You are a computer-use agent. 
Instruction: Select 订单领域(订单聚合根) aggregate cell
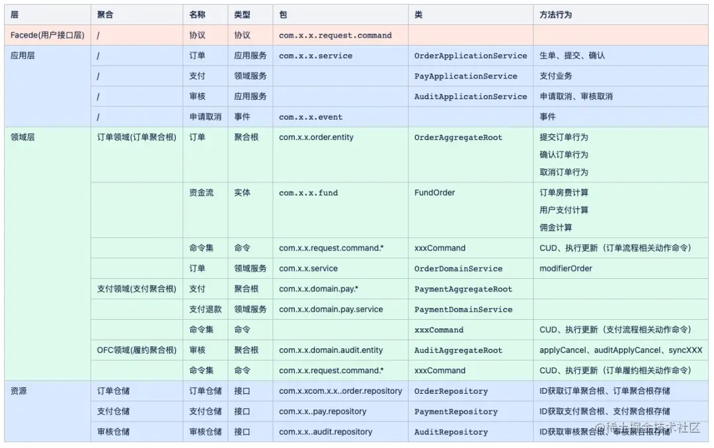[137, 155]
